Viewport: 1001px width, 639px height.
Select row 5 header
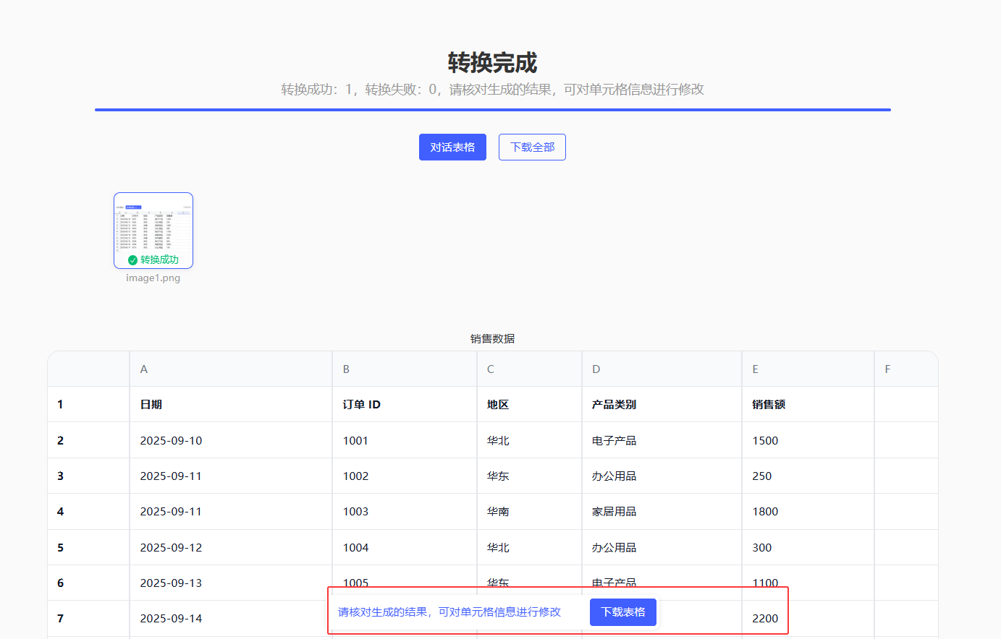click(61, 548)
